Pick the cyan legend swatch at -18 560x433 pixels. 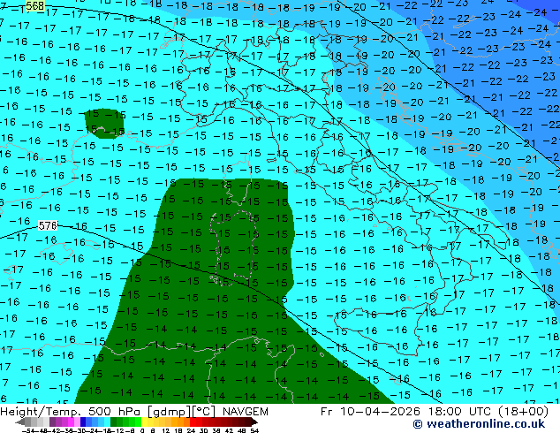pyautogui.click(x=107, y=422)
